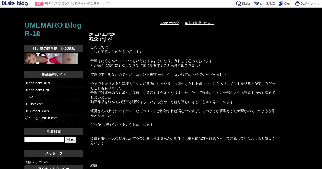Click the pink PR badge
The height and width of the screenshot is (169, 322).
(39, 4)
